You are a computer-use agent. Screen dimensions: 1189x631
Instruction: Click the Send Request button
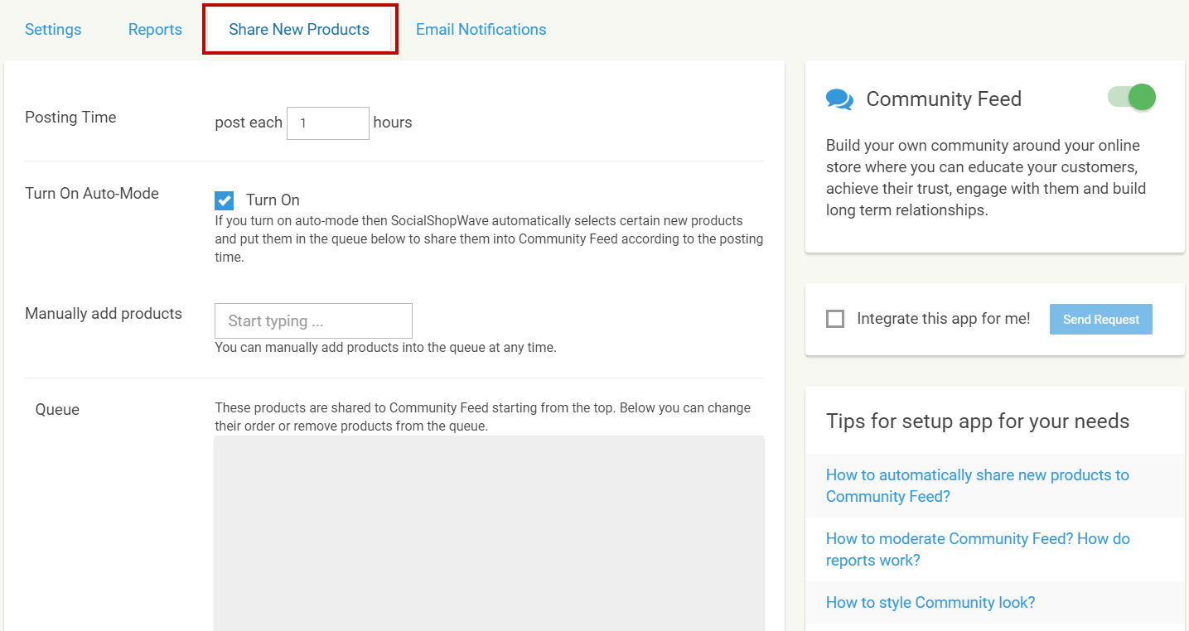[x=1101, y=320]
